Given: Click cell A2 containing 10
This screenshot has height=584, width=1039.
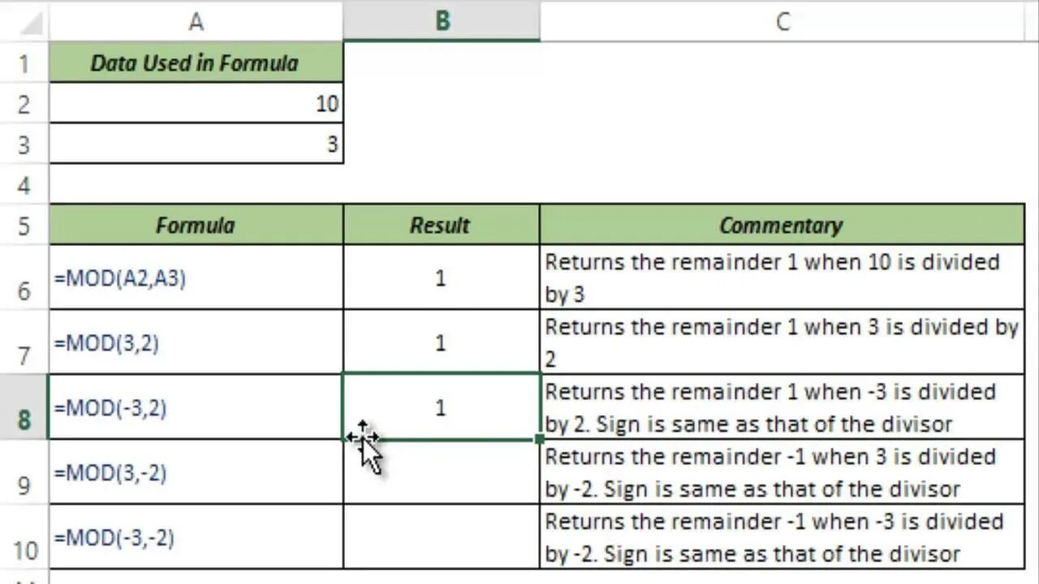Looking at the screenshot, I should coord(196,103).
